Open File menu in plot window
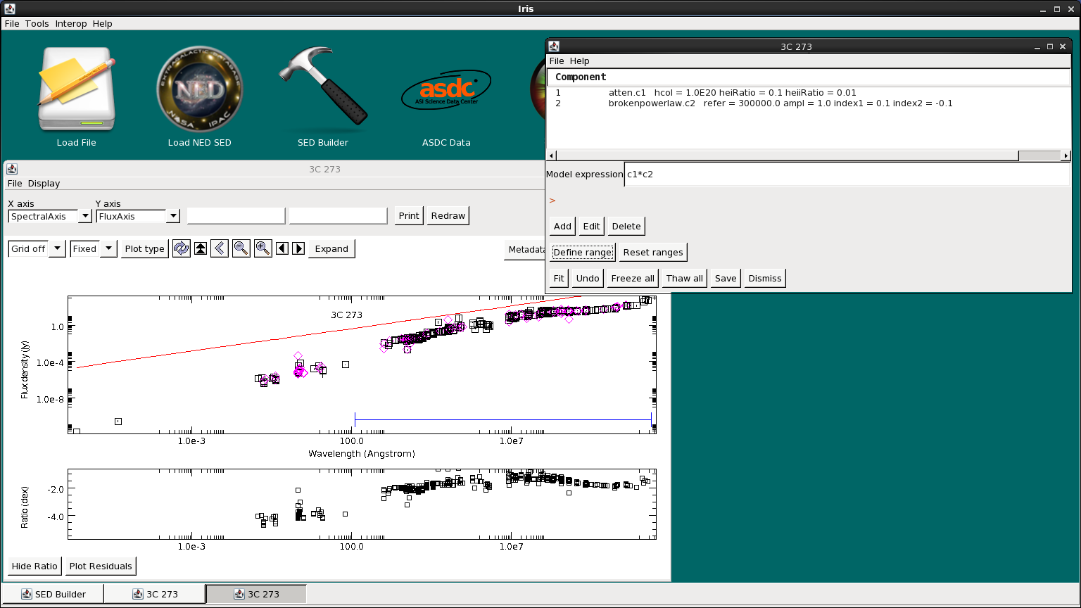The image size is (1081, 608). click(x=15, y=183)
